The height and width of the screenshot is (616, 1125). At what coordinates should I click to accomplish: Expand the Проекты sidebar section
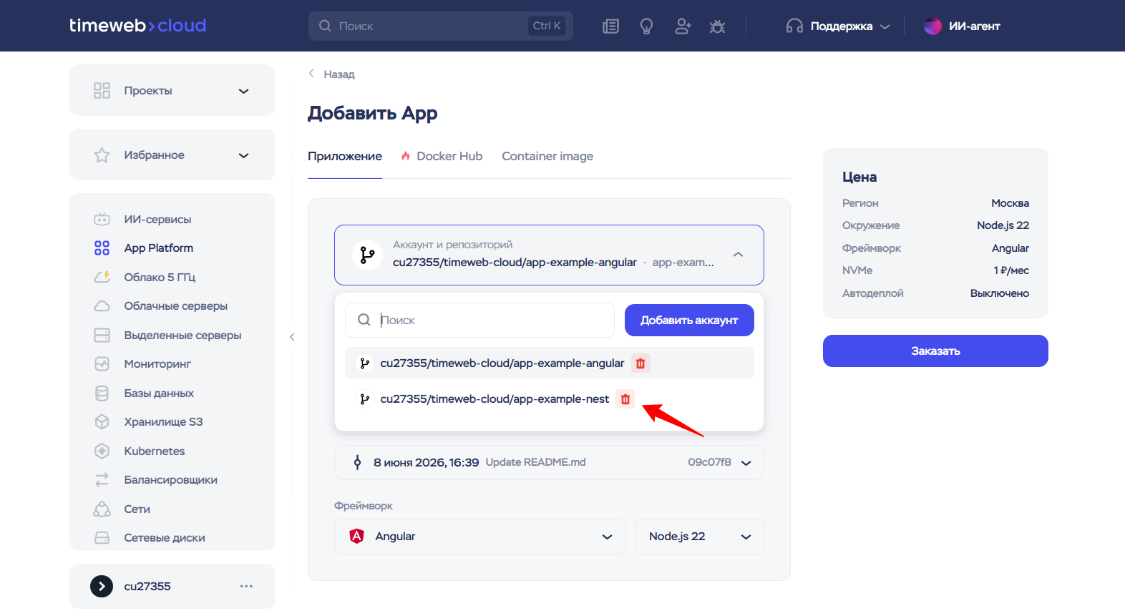pyautogui.click(x=172, y=90)
